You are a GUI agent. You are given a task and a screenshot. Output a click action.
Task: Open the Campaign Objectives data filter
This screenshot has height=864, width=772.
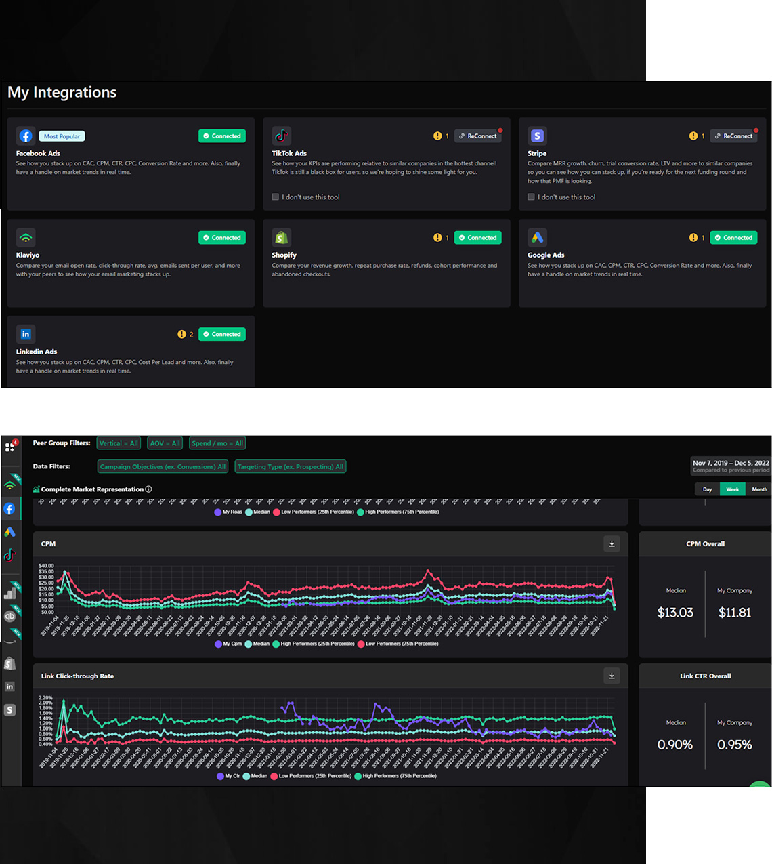[x=163, y=466]
